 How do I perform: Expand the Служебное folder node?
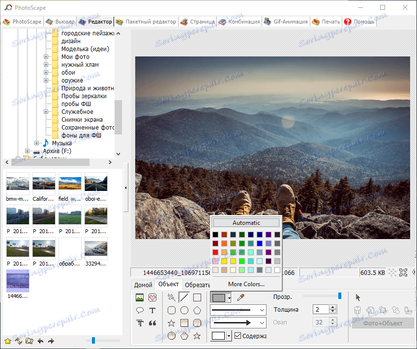tap(46, 111)
